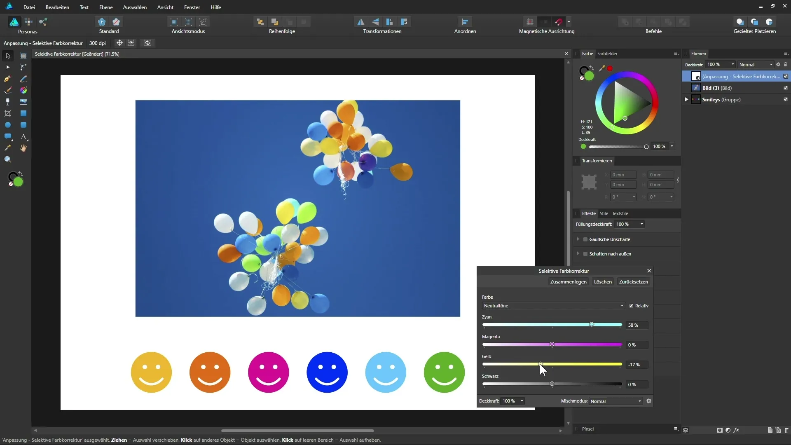Switch to the Textstile tab
791x445 pixels.
click(620, 213)
